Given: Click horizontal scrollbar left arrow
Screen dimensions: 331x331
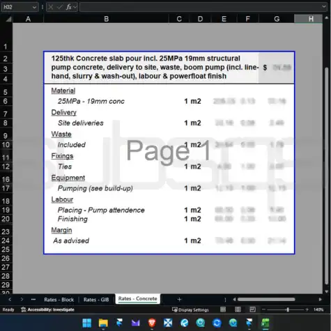Looking at the screenshot, I should 234,300.
